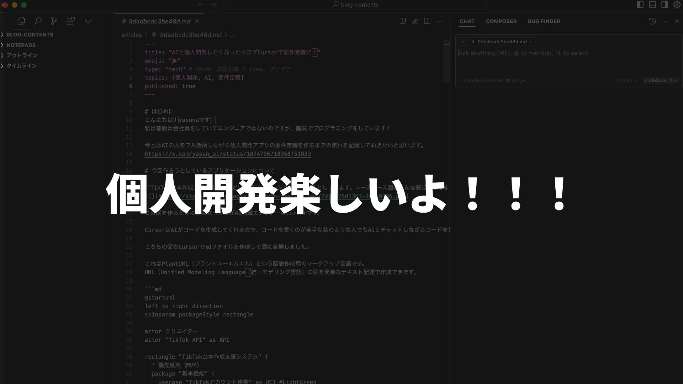Open the Extensions blocks icon
Screen dimensions: 683x384
coord(70,21)
